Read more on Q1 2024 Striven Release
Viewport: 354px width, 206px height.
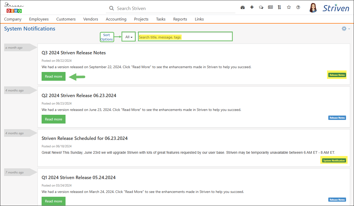(x=53, y=201)
